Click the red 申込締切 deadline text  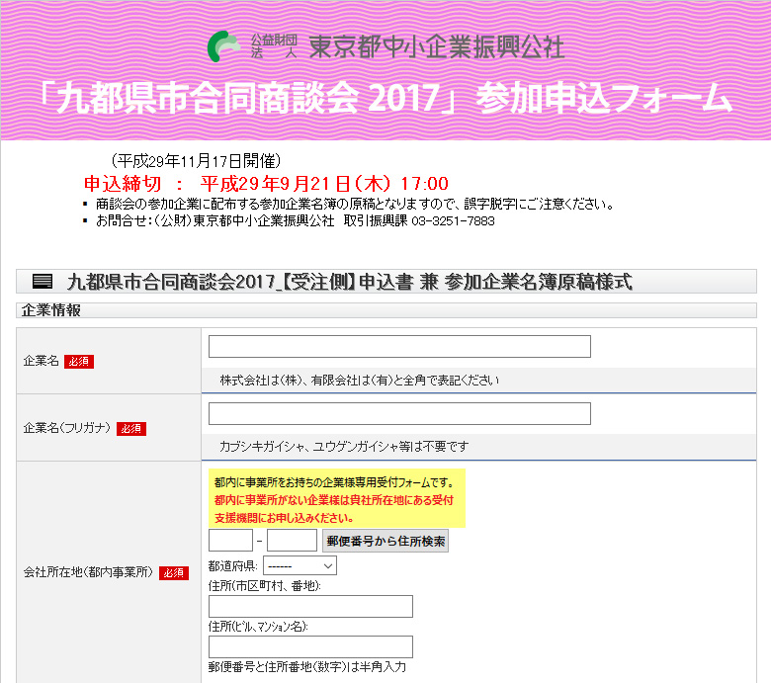click(x=266, y=183)
